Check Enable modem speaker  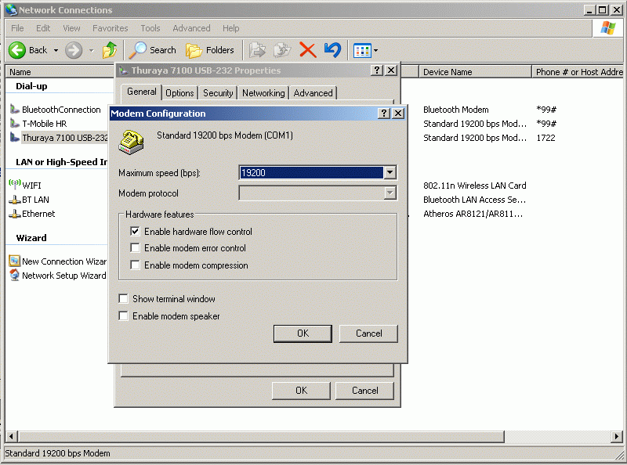click(x=124, y=316)
